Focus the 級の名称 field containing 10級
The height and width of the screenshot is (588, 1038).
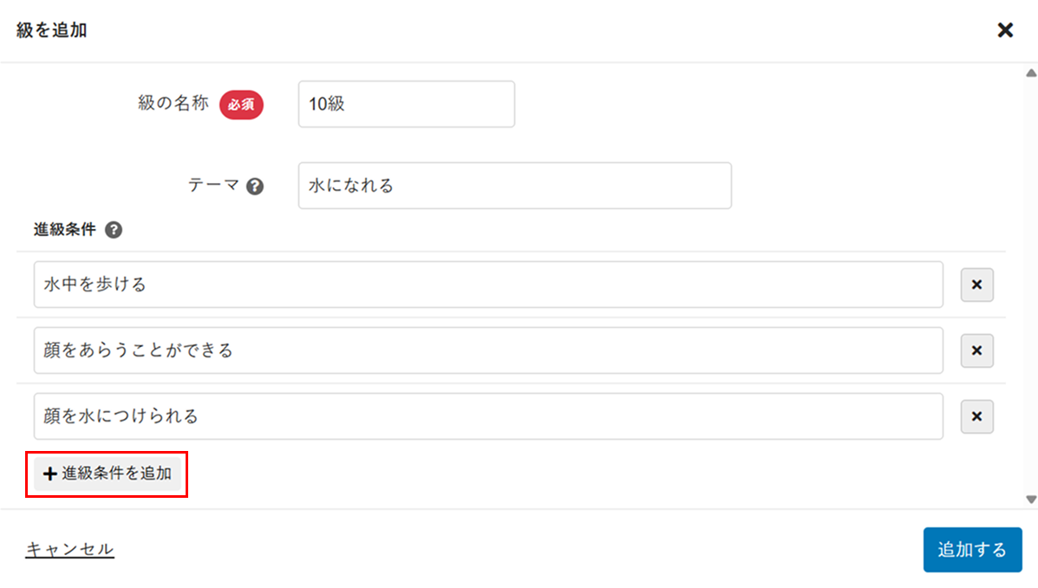tap(406, 104)
